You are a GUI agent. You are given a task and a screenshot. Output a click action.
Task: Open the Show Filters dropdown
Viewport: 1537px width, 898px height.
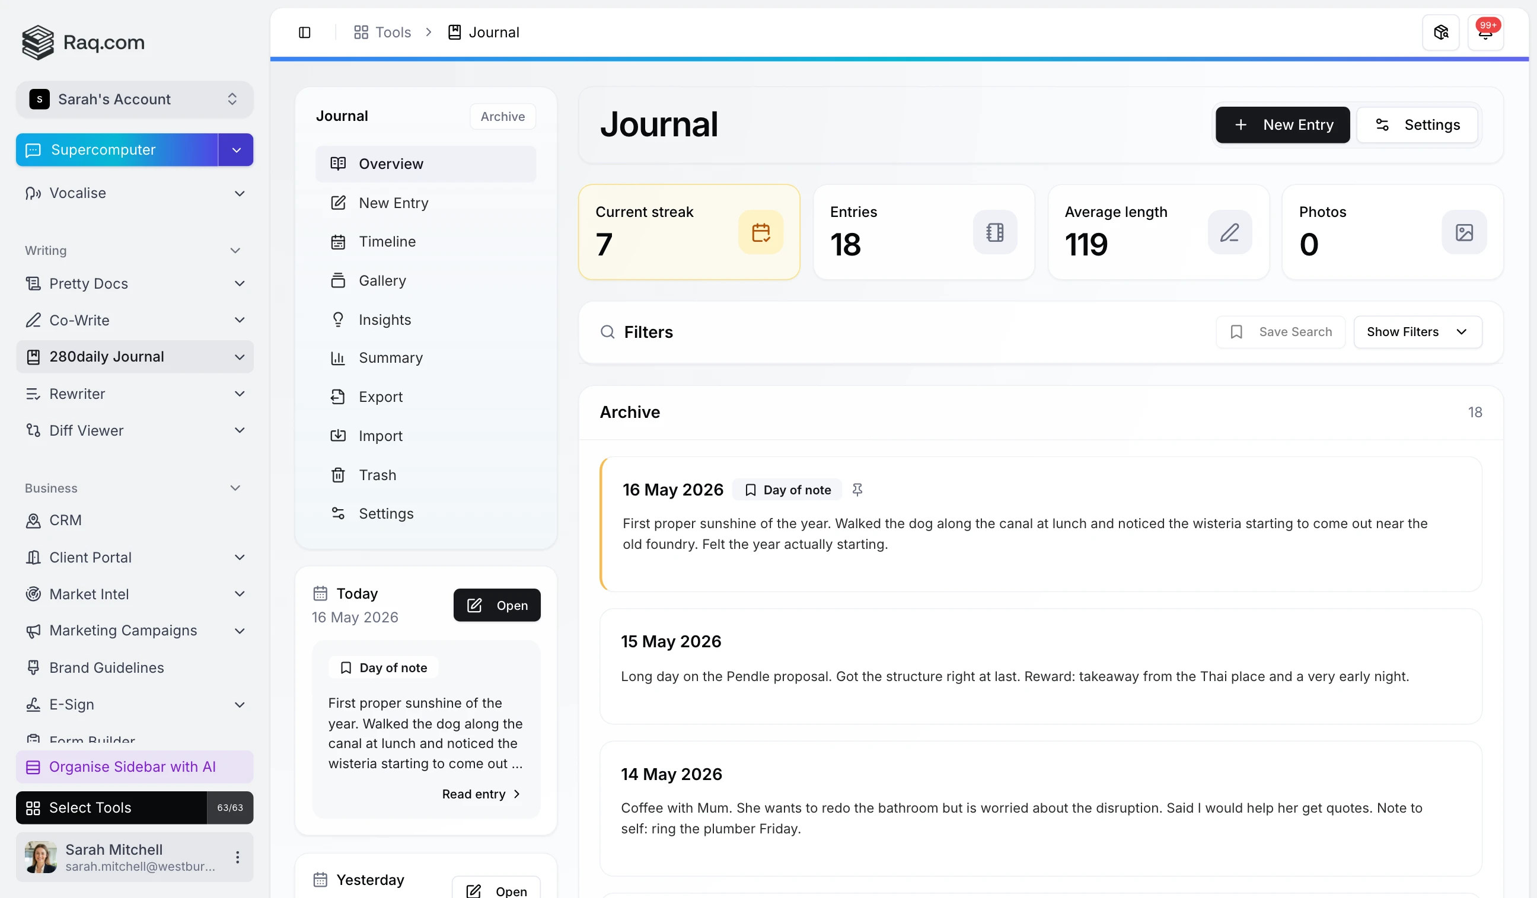(1417, 332)
